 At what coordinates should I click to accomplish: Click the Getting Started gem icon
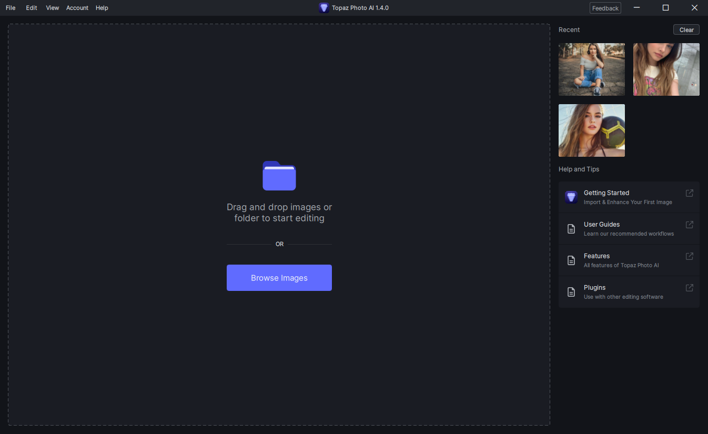point(571,197)
